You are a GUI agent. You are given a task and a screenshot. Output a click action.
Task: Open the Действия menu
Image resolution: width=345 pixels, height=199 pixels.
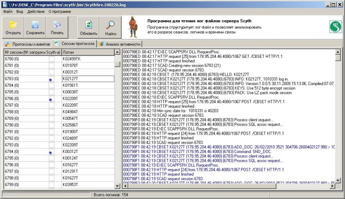coord(36,11)
